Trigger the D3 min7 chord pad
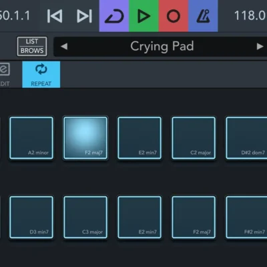 31,217
